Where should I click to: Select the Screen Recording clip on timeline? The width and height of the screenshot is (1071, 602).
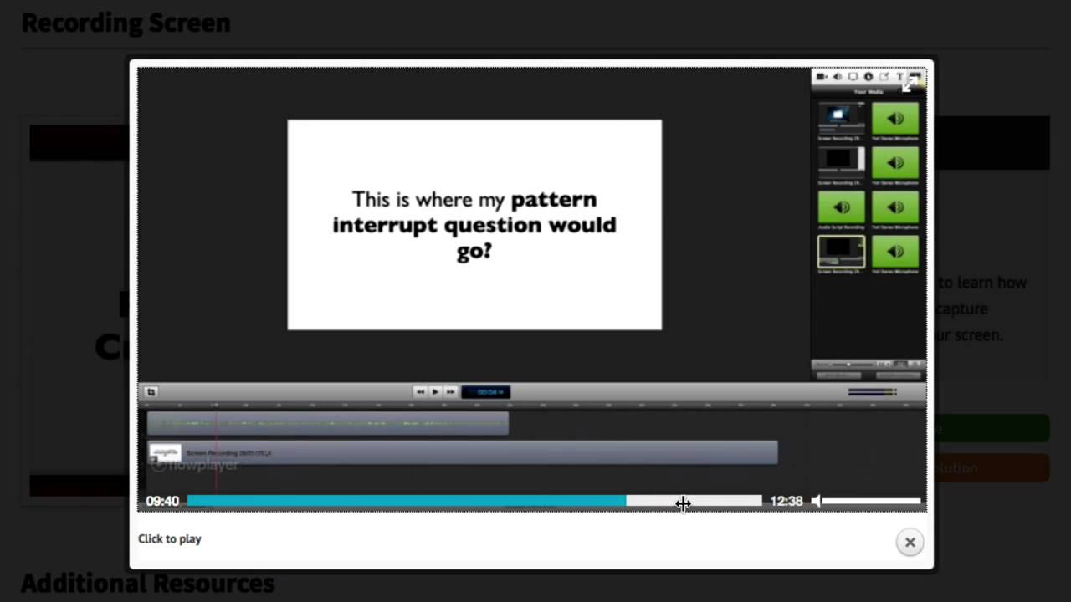(x=463, y=453)
